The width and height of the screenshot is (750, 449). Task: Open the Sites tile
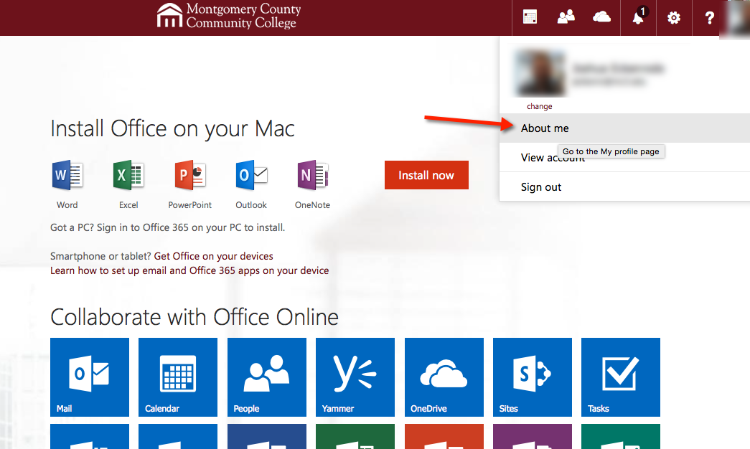pyautogui.click(x=533, y=377)
